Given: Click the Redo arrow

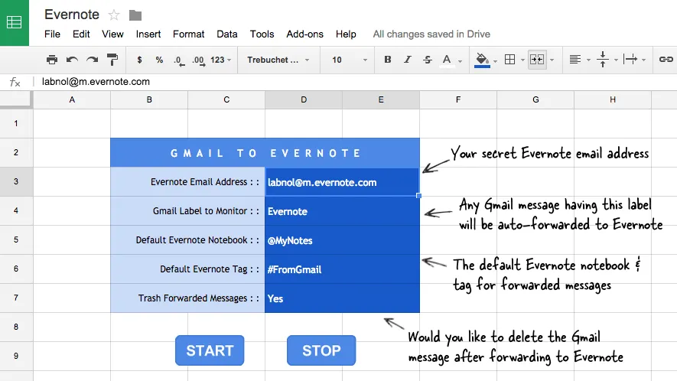Looking at the screenshot, I should point(92,60).
